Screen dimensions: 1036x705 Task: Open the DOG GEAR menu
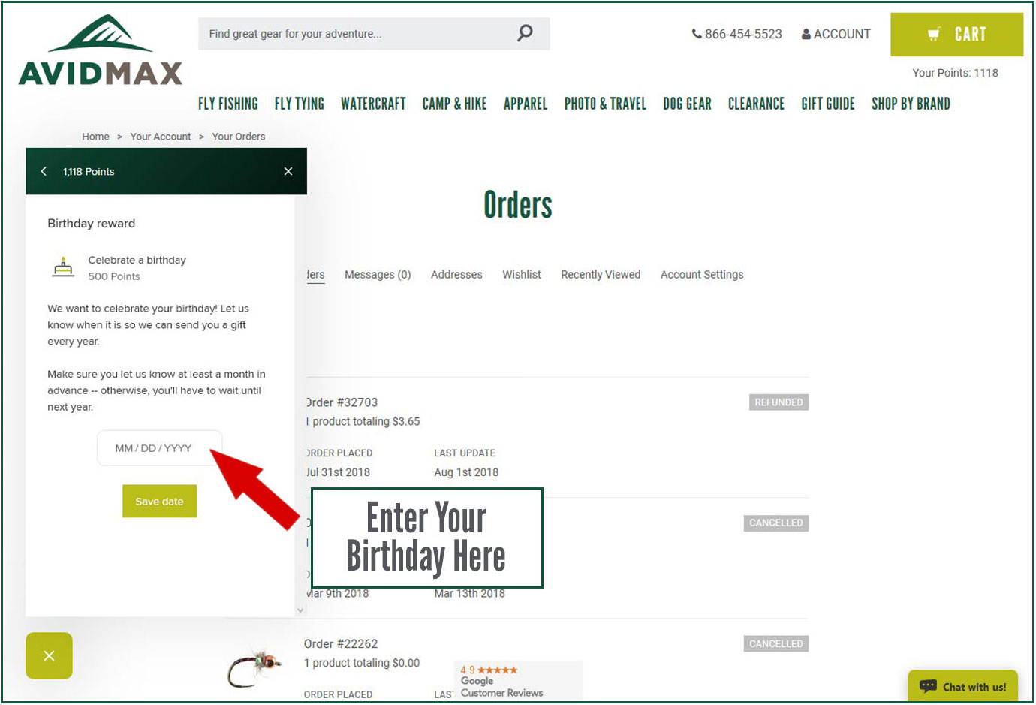coord(687,104)
